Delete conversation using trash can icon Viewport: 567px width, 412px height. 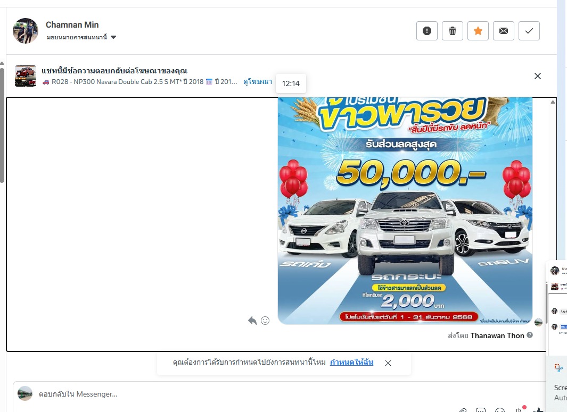[453, 31]
